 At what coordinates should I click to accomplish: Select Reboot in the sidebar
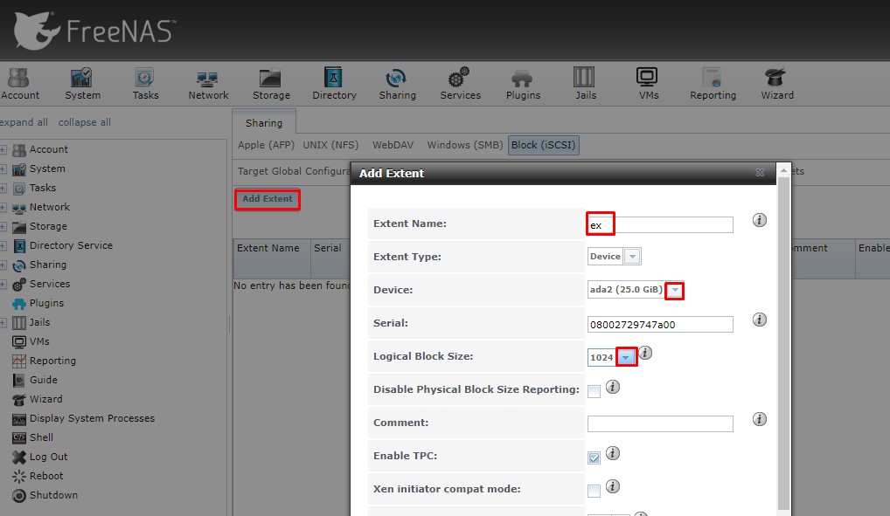point(46,477)
